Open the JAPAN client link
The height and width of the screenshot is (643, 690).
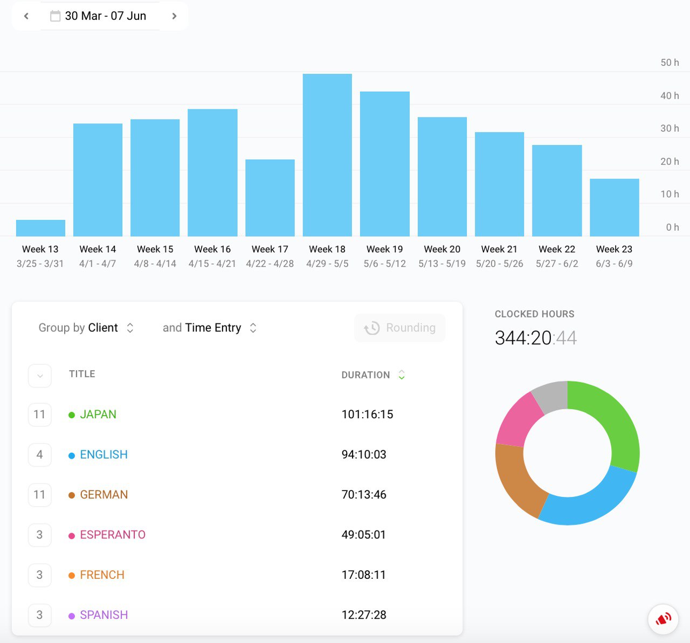coord(98,414)
